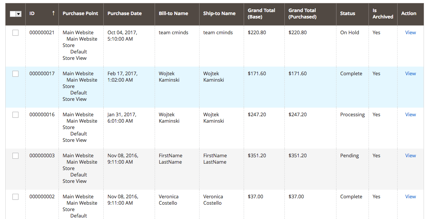Sort orders by Status column
430x219 pixels.
pos(347,14)
